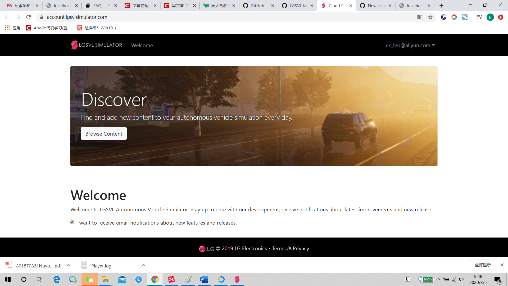
Task: Select Welcome in the navigation menu
Action: pyautogui.click(x=142, y=45)
